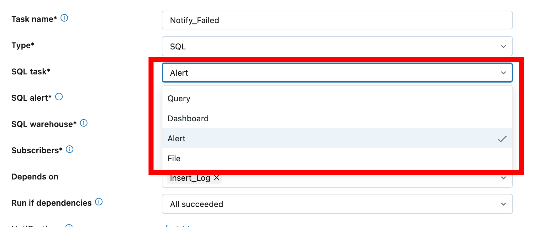Click the Insert_Log tag label
Image resolution: width=543 pixels, height=227 pixels.
point(190,178)
